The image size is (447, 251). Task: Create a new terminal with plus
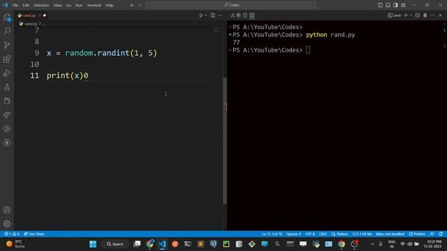tap(406, 15)
